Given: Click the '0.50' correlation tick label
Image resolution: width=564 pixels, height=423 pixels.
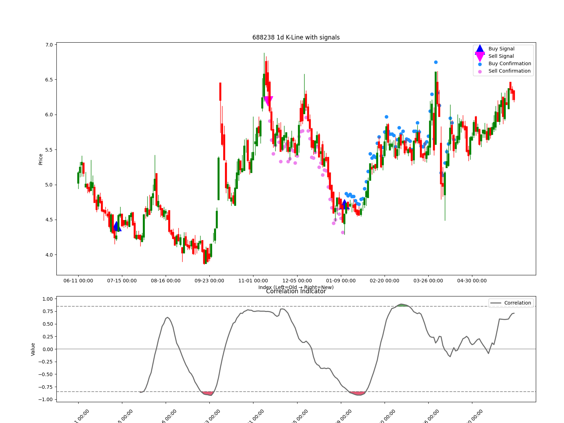Looking at the screenshot, I should click(x=47, y=324).
